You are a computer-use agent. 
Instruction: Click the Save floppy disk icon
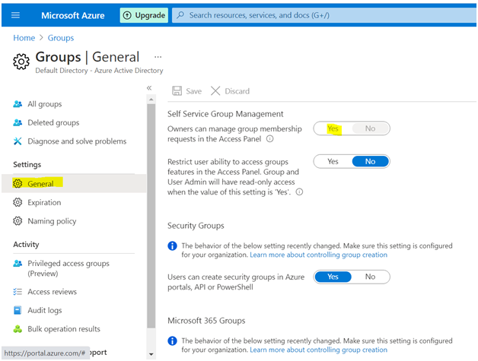[177, 90]
